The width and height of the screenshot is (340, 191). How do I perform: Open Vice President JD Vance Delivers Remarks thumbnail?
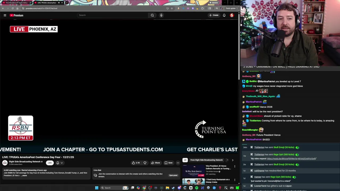click(193, 171)
